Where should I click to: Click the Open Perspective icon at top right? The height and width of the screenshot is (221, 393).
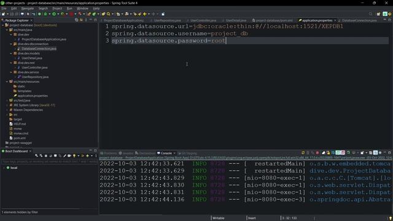pos(378,14)
